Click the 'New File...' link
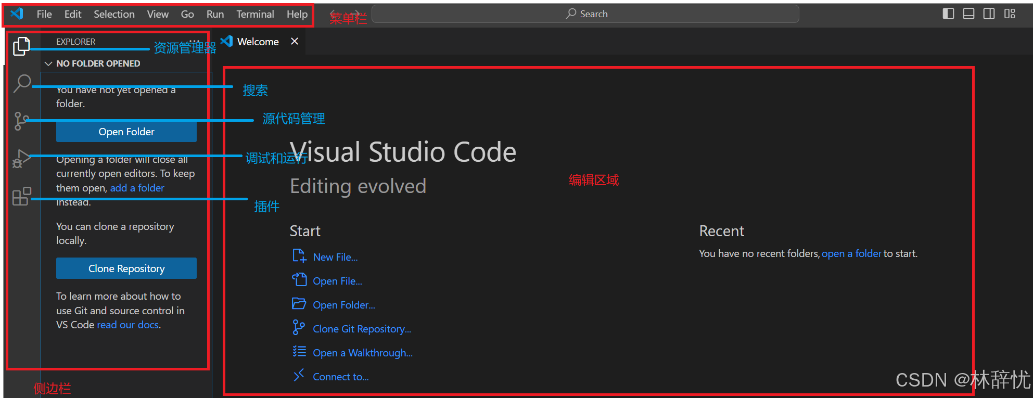The height and width of the screenshot is (398, 1033). (335, 257)
